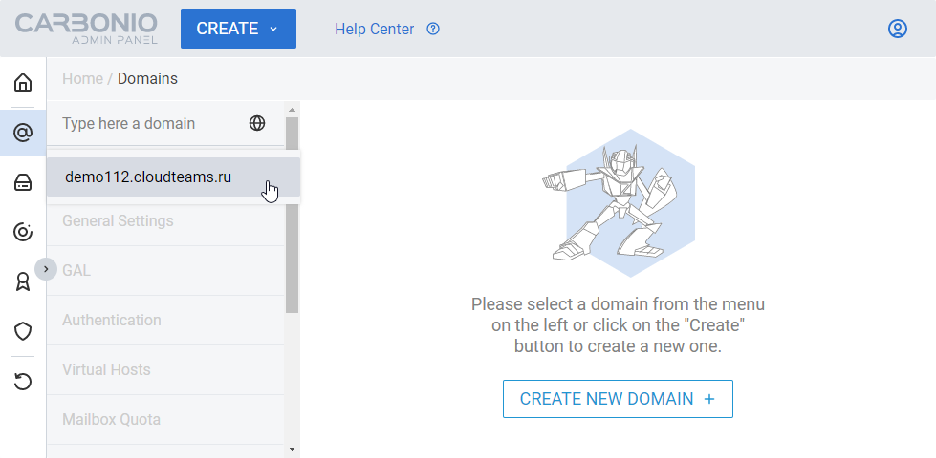The width and height of the screenshot is (936, 458).
Task: Open the Authentication menu item
Action: tap(112, 321)
